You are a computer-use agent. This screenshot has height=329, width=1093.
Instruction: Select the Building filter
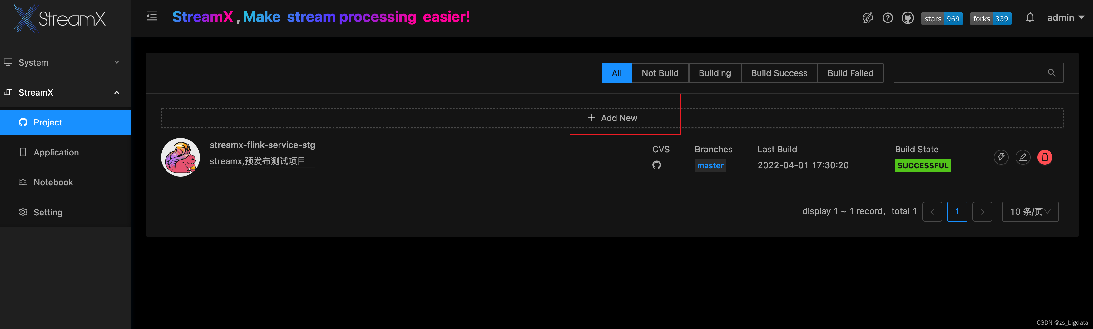[715, 73]
